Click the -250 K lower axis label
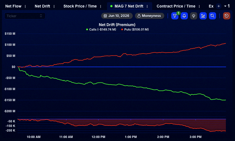The height and width of the screenshot is (141, 235). [11, 130]
